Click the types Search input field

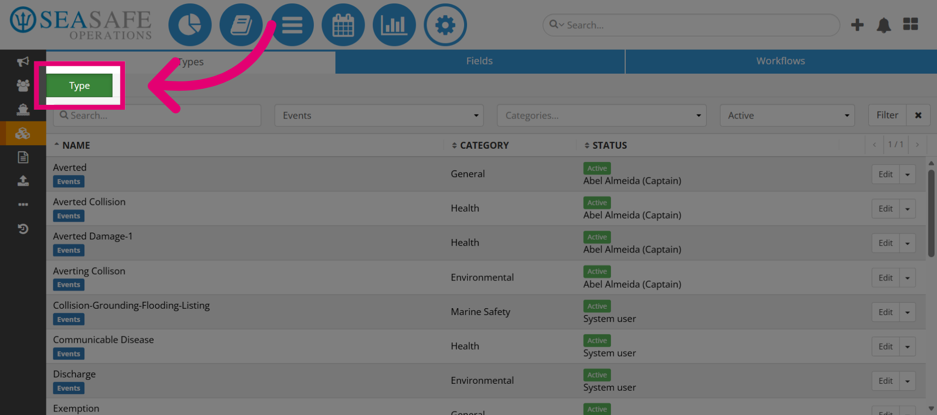click(157, 116)
